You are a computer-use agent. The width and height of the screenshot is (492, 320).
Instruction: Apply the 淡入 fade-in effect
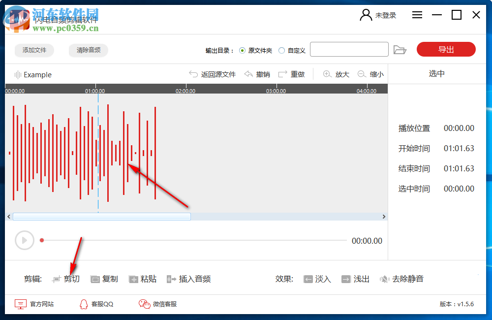coord(317,279)
